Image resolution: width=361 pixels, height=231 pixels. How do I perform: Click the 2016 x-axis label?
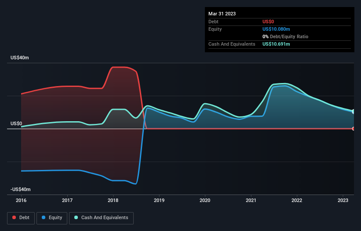point(21,200)
